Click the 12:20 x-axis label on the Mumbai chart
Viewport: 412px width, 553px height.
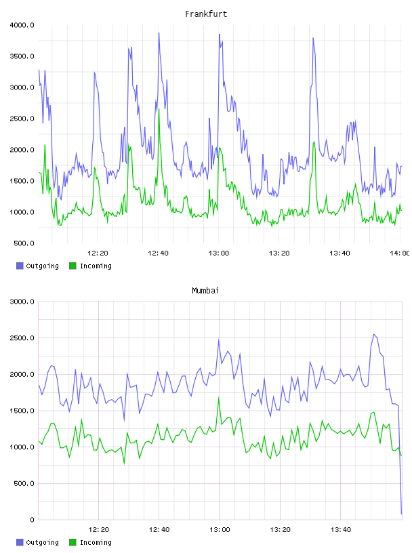tap(98, 530)
